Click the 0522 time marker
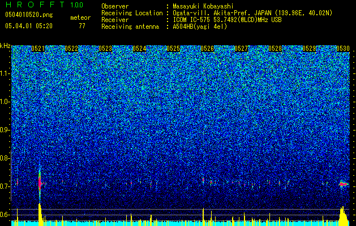 (x=71, y=49)
